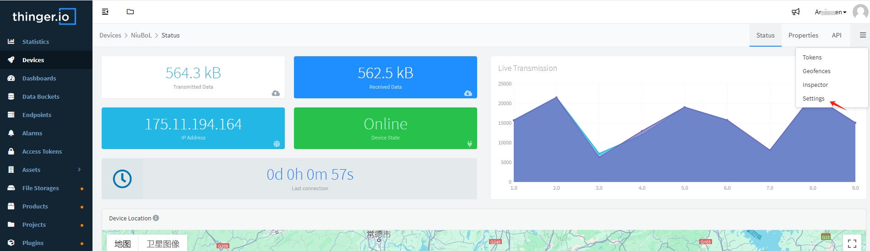The height and width of the screenshot is (251, 870).
Task: Click the Device Location info icon
Action: (x=156, y=218)
